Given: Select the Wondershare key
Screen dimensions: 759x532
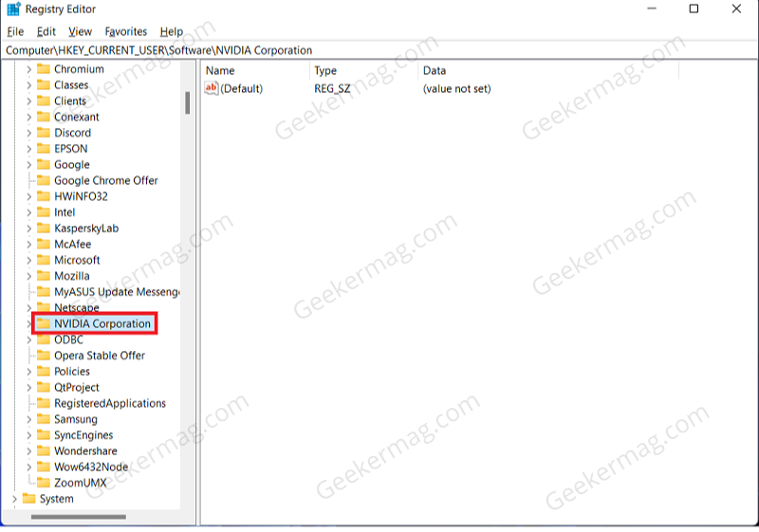Looking at the screenshot, I should (x=85, y=451).
